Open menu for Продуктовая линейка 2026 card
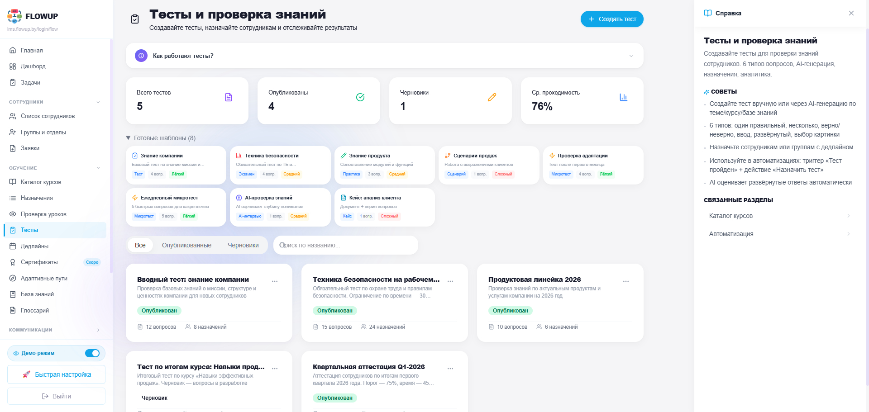 tap(626, 281)
